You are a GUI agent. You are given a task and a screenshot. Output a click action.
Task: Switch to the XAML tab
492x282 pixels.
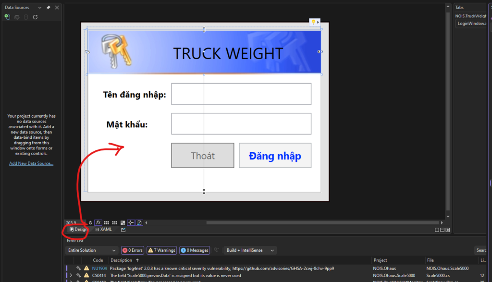(104, 230)
